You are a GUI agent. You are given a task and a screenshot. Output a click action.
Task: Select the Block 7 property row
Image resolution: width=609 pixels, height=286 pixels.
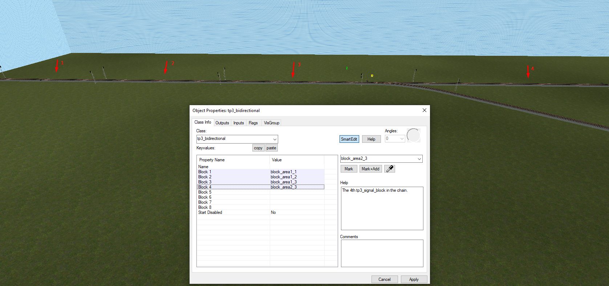[x=260, y=202]
